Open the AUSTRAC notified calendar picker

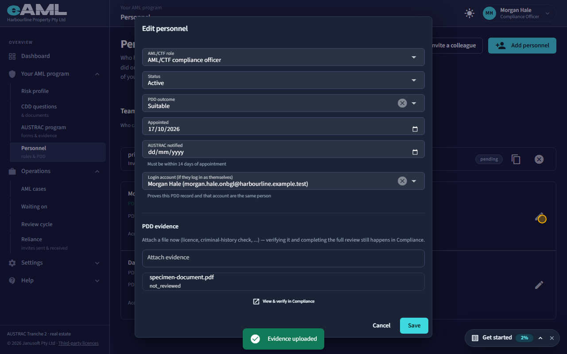415,152
